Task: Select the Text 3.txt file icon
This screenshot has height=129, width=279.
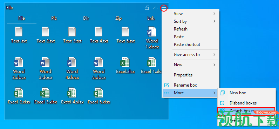Action: 72,32
